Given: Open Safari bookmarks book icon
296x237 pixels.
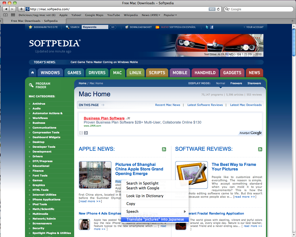Looking at the screenshot, I should (x=6, y=15).
